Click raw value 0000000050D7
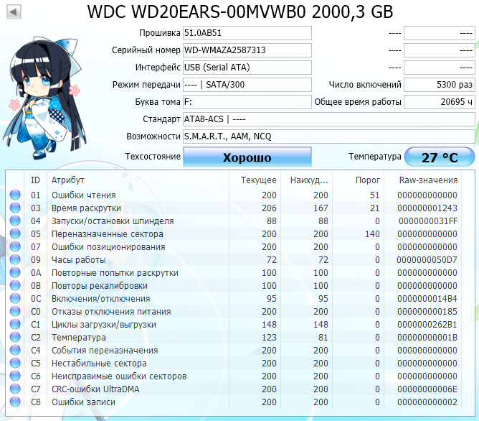This screenshot has width=479, height=421. 427,260
